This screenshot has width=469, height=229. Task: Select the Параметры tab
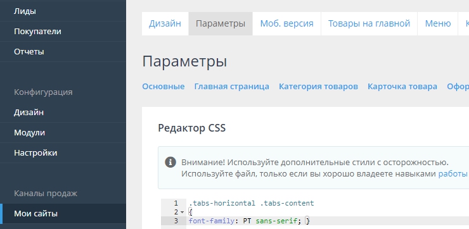(221, 23)
